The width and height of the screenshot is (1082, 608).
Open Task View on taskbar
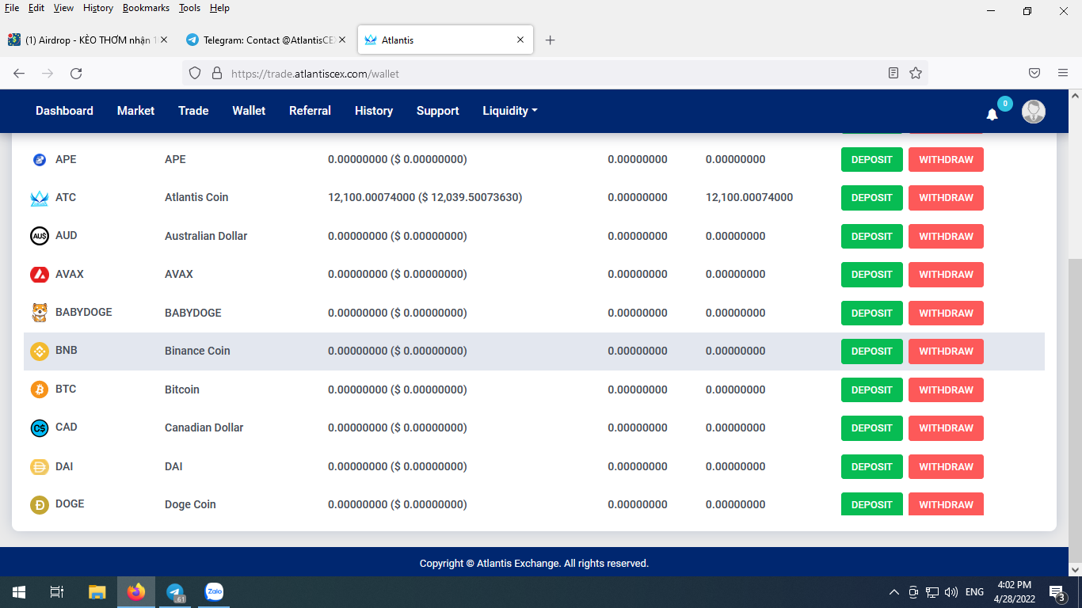pos(57,592)
